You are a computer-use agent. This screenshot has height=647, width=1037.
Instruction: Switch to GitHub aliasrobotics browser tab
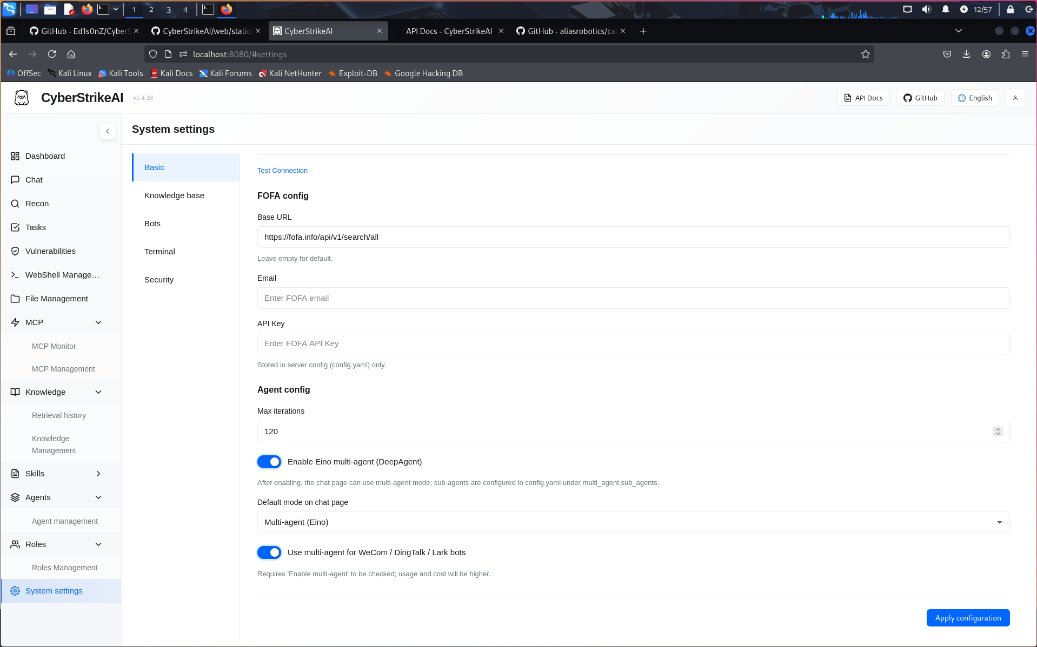tap(571, 31)
